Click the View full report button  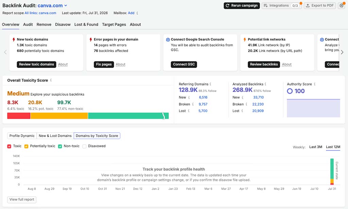pos(22,199)
